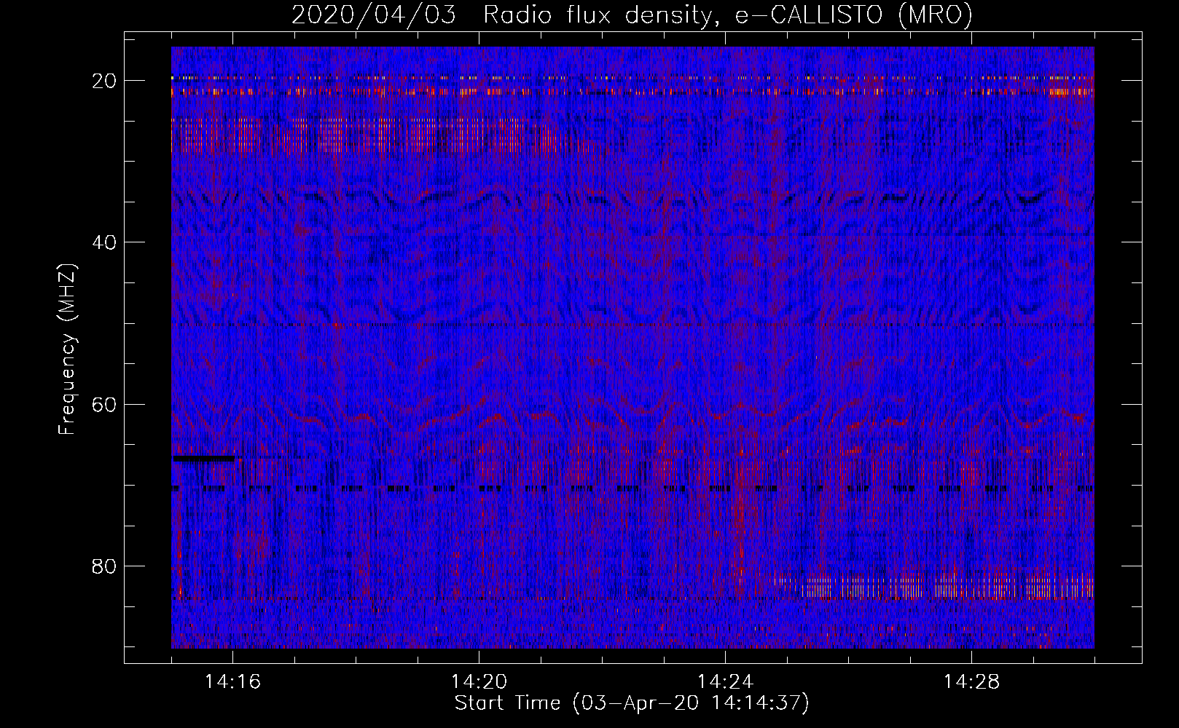Click the '14:20' time tick label

point(479,681)
